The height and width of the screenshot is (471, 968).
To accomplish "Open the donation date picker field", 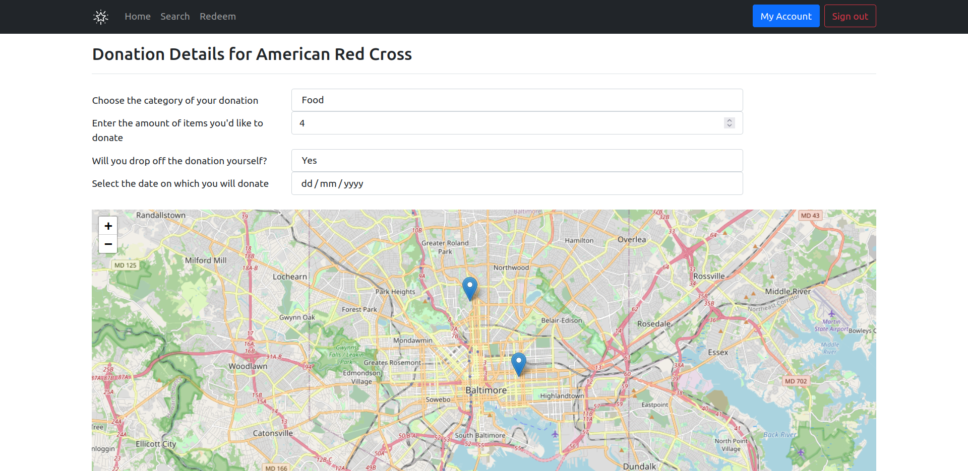I will point(517,183).
